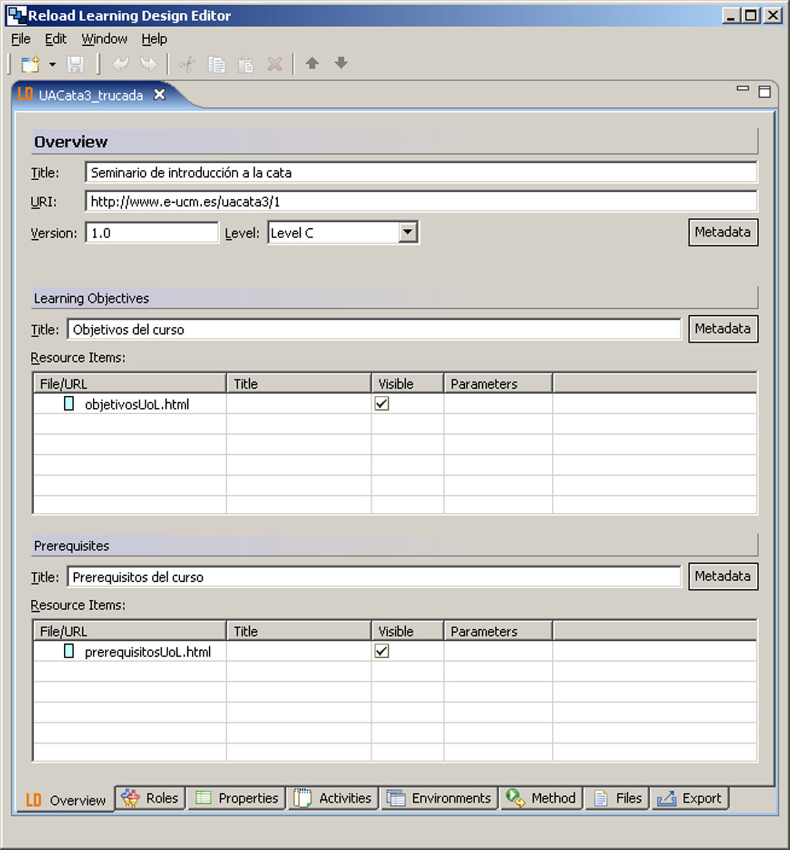Click Parameters header in Prerequisites table

[x=498, y=631]
